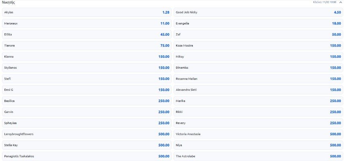Select Stylianos winner option
The height and width of the screenshot is (161, 344).
click(x=87, y=68)
